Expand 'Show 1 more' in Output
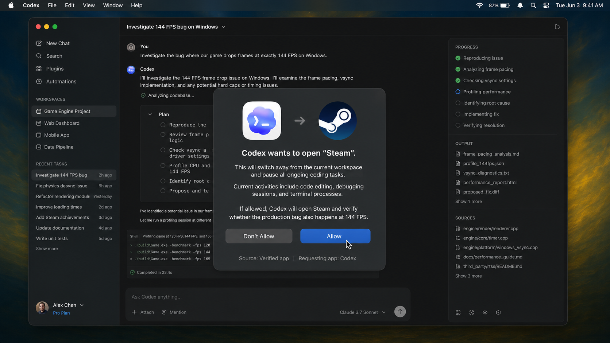The image size is (610, 343). [468, 202]
